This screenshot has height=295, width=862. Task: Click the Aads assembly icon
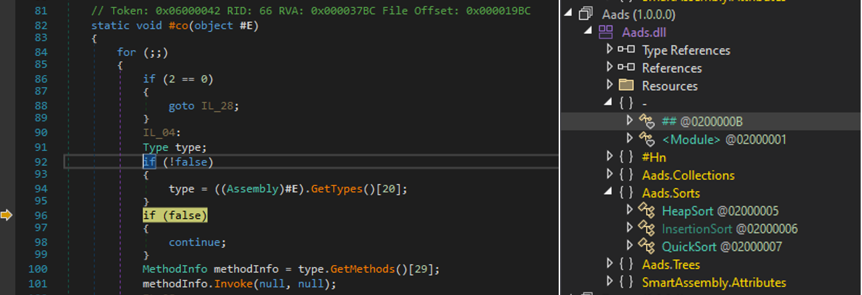click(x=585, y=14)
